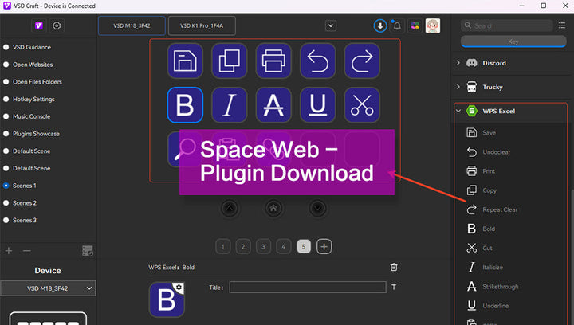Switch to the VSD K1 Pro_1F4A tab

pos(202,26)
